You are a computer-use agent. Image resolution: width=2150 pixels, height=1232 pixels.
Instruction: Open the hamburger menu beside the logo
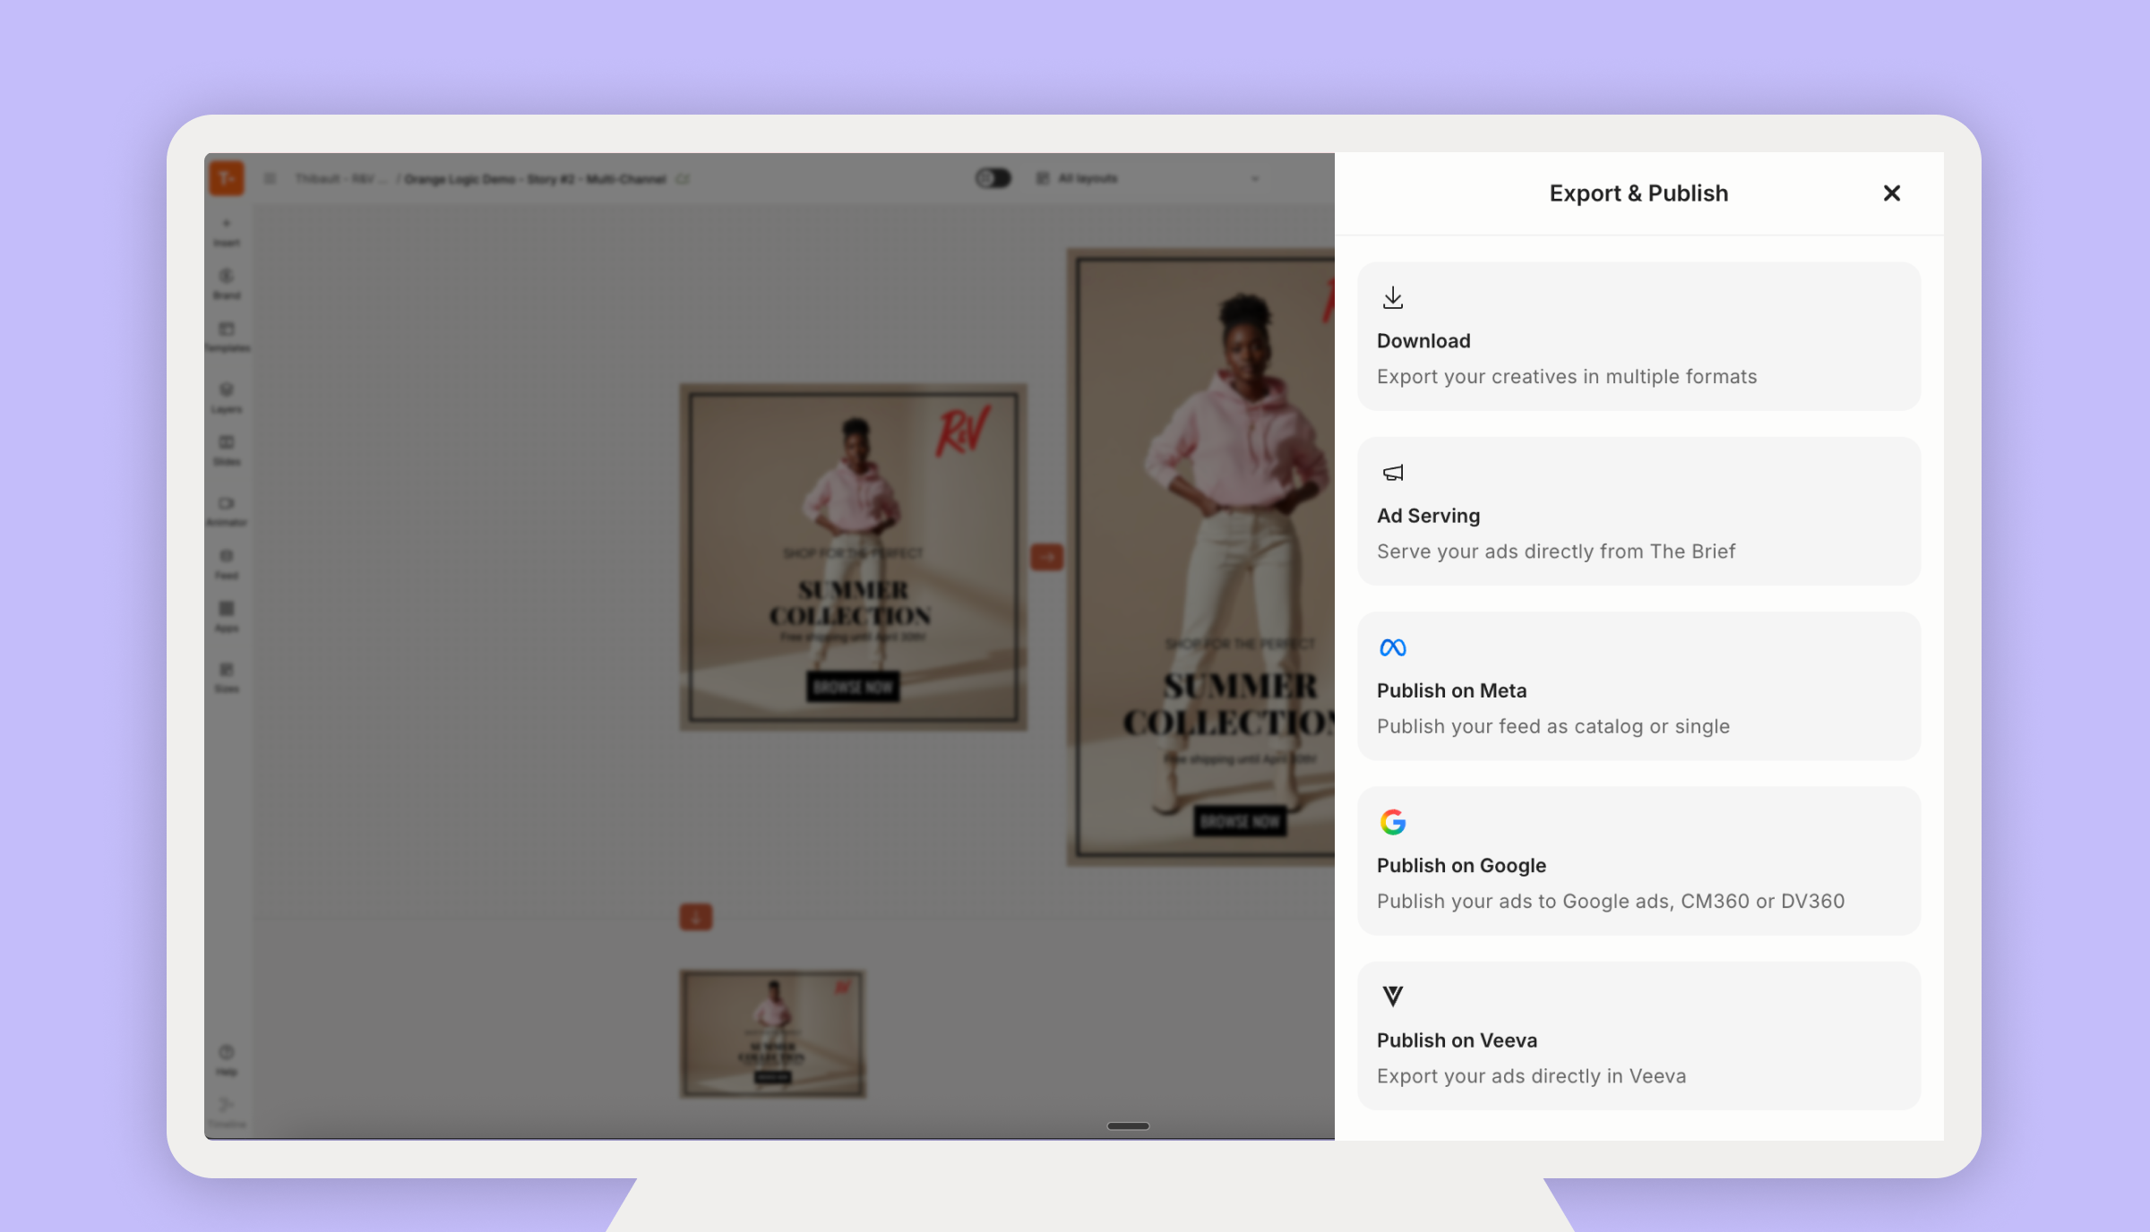click(270, 178)
